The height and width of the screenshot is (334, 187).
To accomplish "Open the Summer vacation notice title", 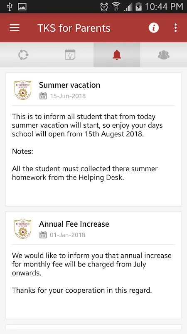I will point(69,85).
